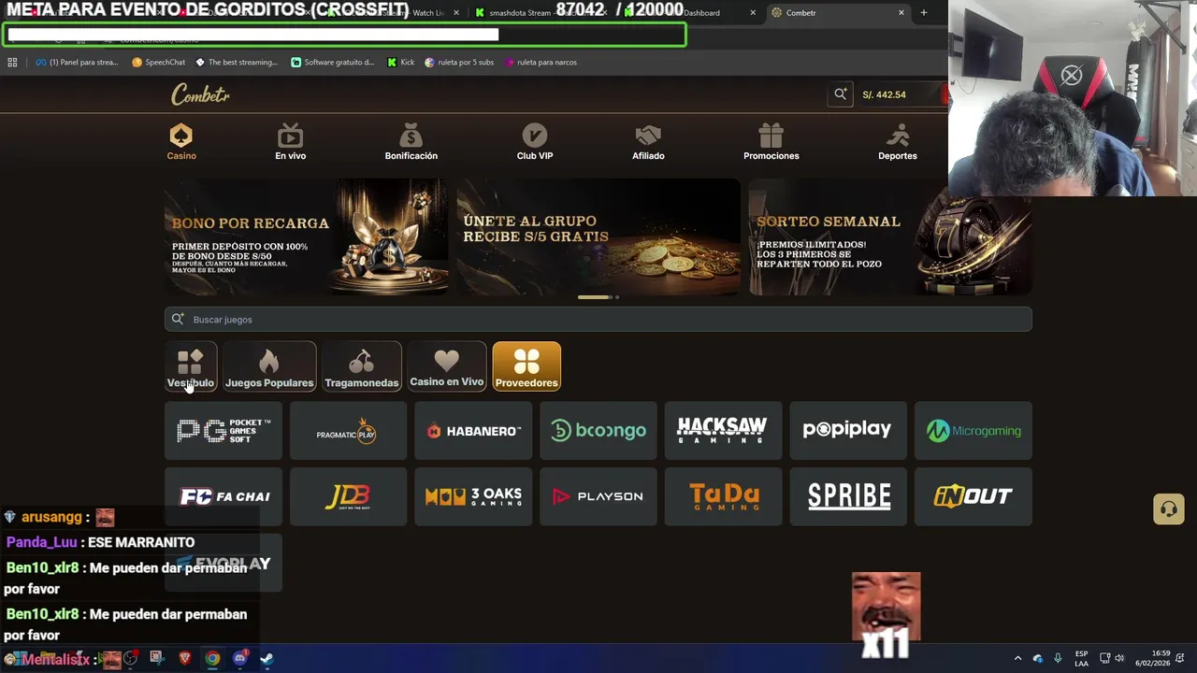Image resolution: width=1197 pixels, height=673 pixels.
Task: Open Habanero provider tile
Action: [473, 431]
